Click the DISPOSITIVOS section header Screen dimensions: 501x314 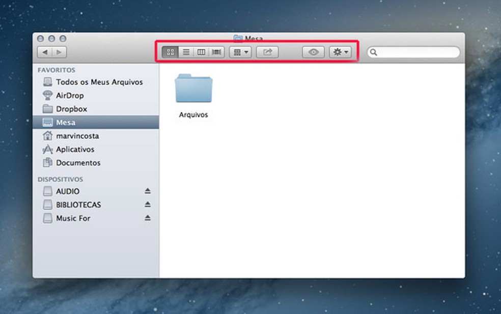(61, 179)
